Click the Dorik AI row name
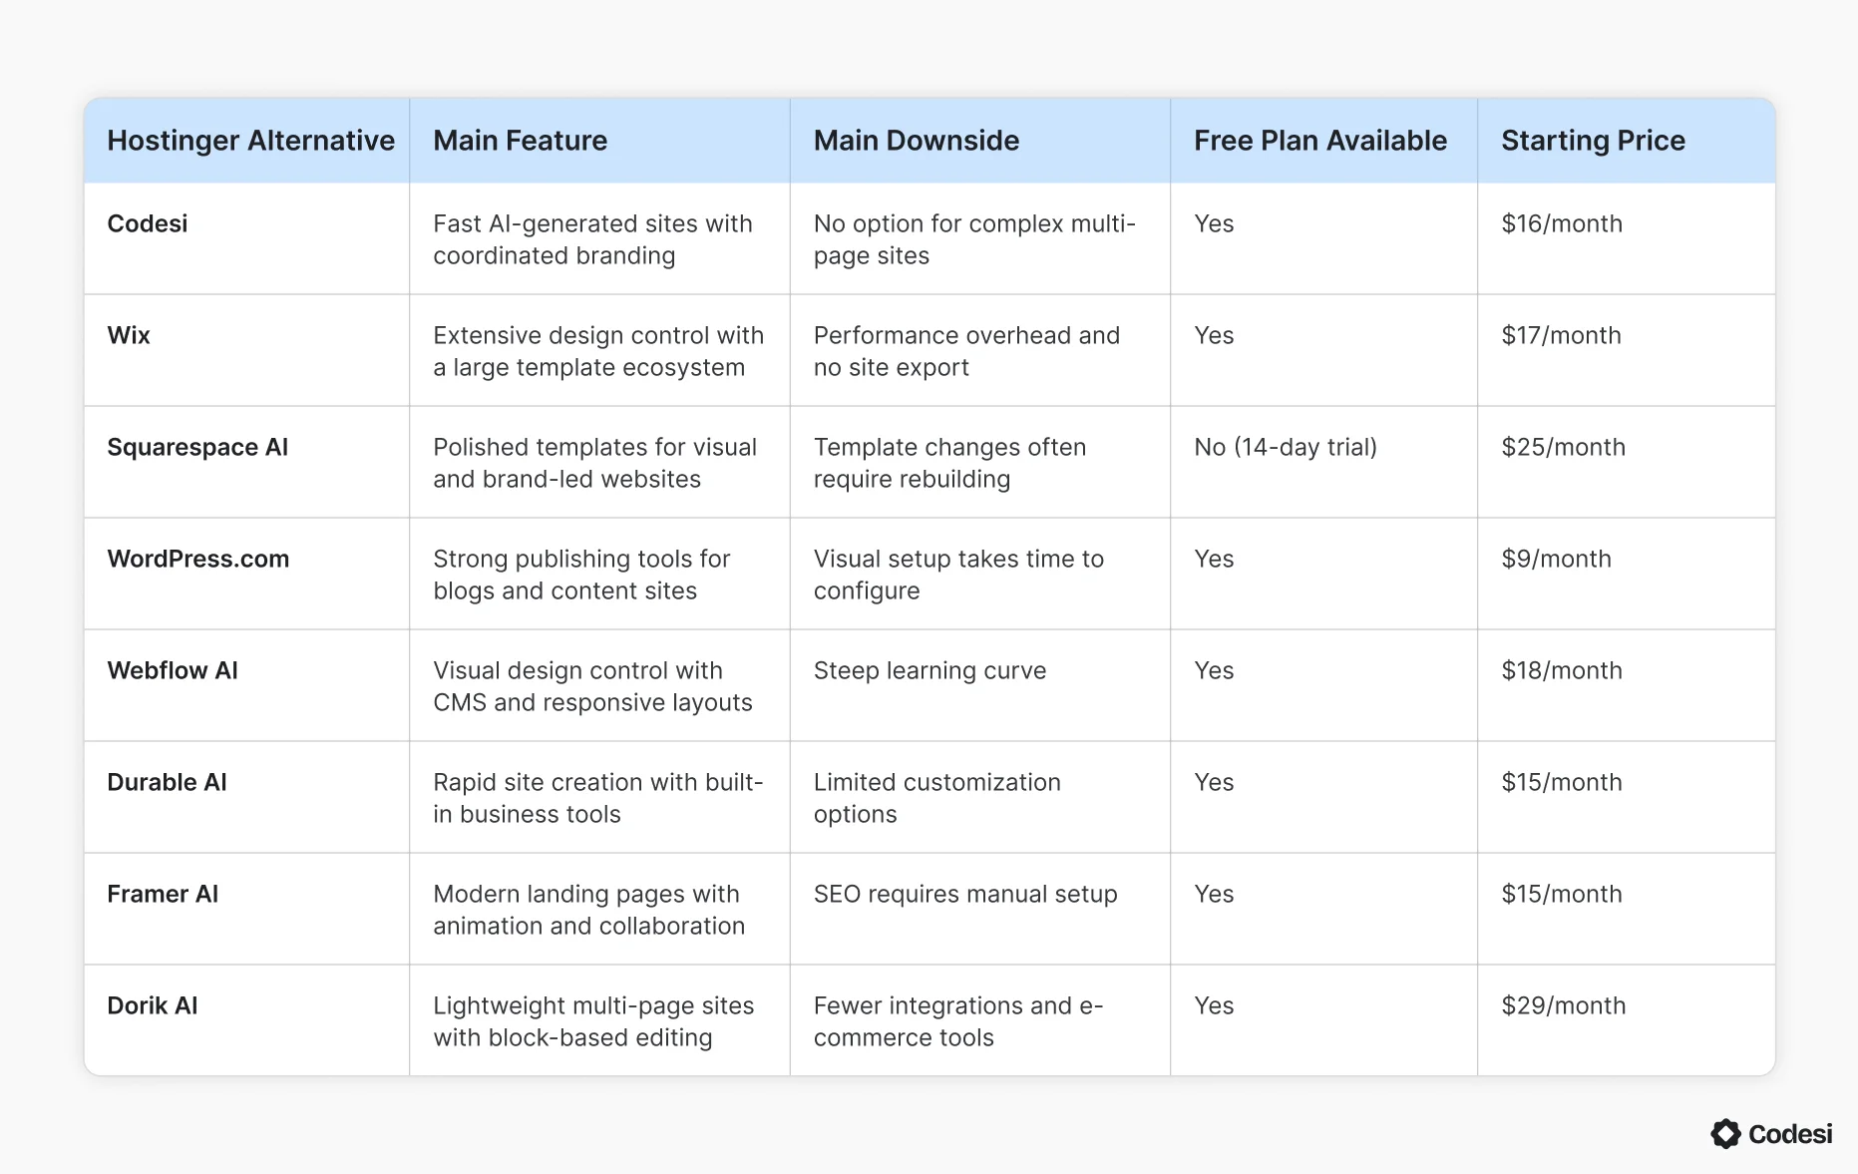Image resolution: width=1858 pixels, height=1174 pixels. tap(153, 1005)
